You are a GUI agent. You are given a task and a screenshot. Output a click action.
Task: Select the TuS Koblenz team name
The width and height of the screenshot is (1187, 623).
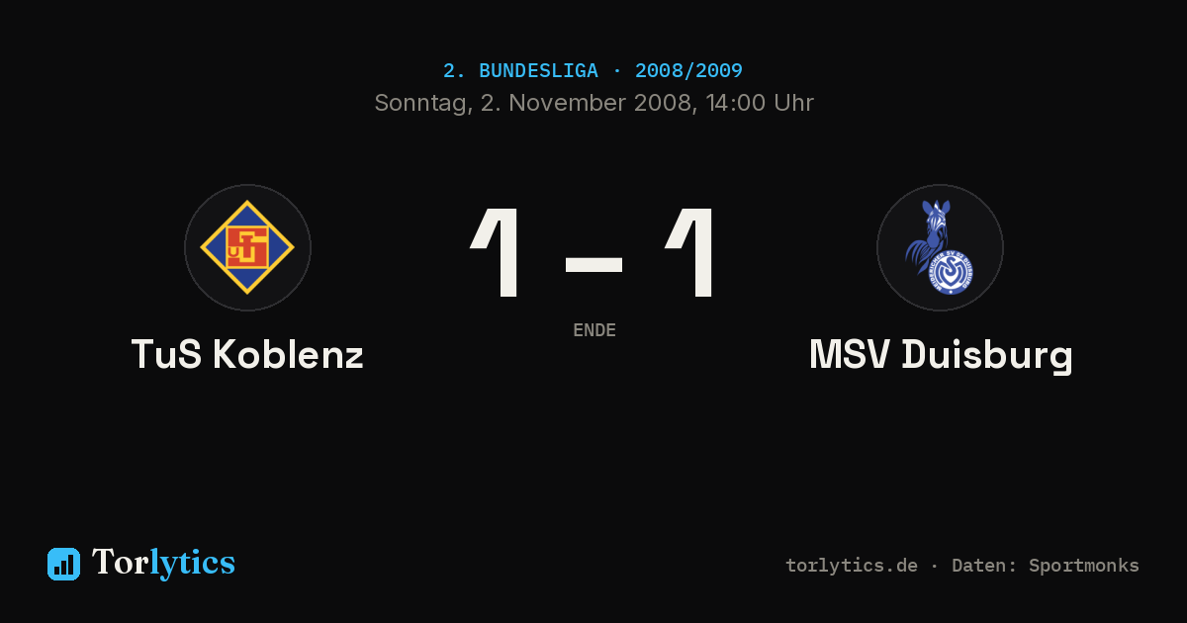click(247, 355)
